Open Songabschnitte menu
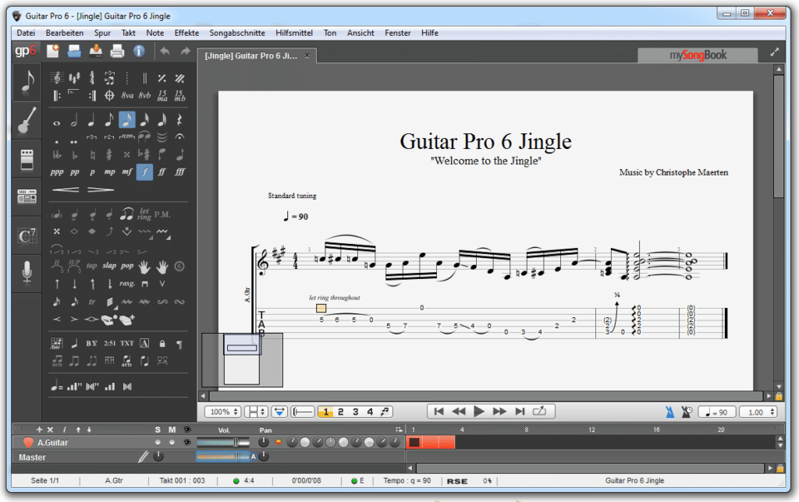The width and height of the screenshot is (799, 502). click(x=237, y=33)
